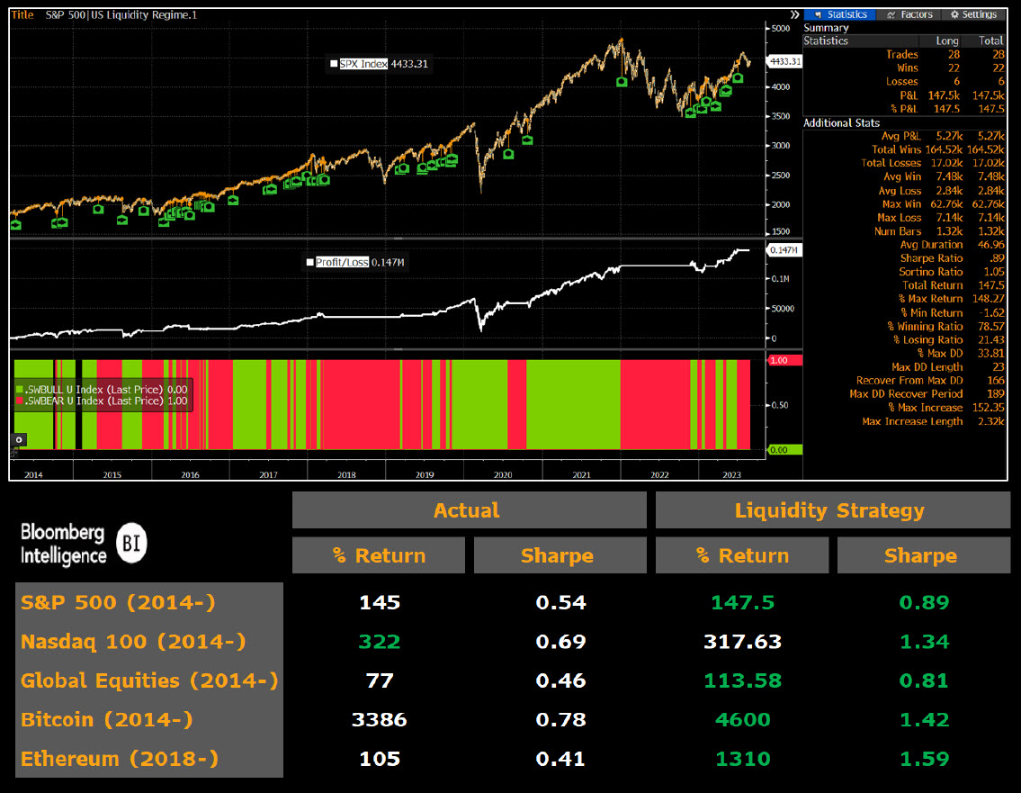Toggle the Profit/Loss legend square

coord(310,263)
